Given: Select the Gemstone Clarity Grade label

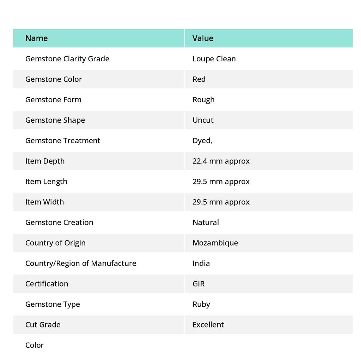Looking at the screenshot, I should pyautogui.click(x=67, y=59).
